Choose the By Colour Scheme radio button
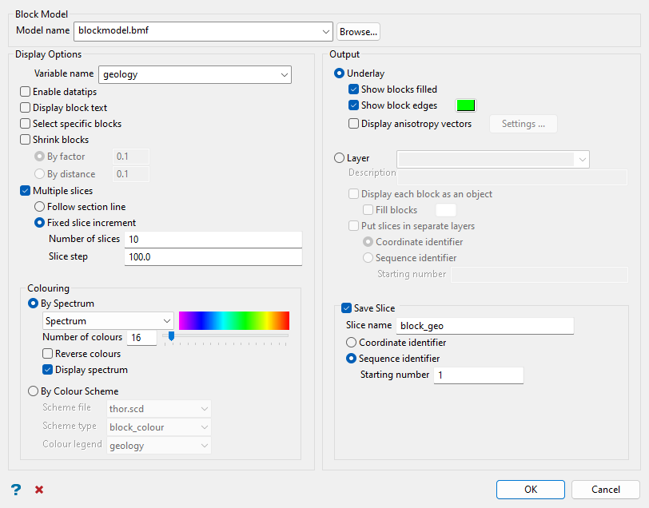 pos(34,391)
